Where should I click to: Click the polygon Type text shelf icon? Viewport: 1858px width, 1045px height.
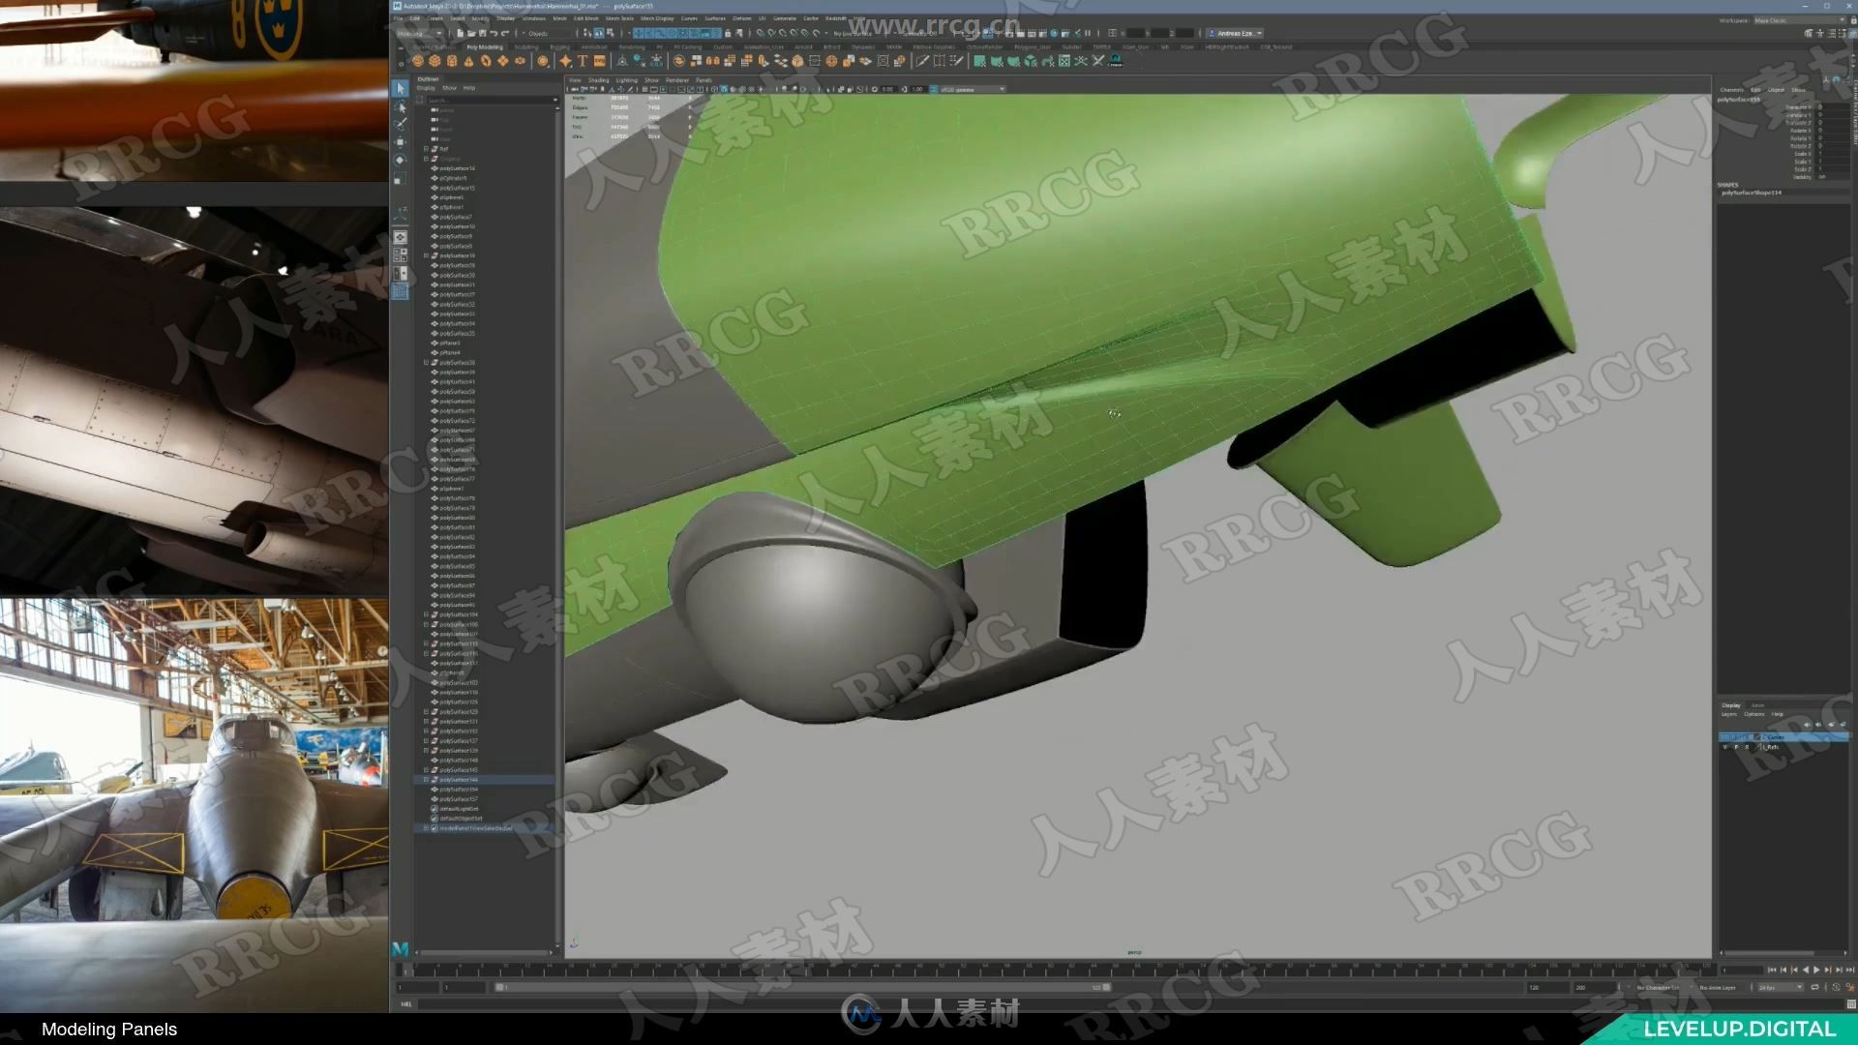tap(583, 61)
